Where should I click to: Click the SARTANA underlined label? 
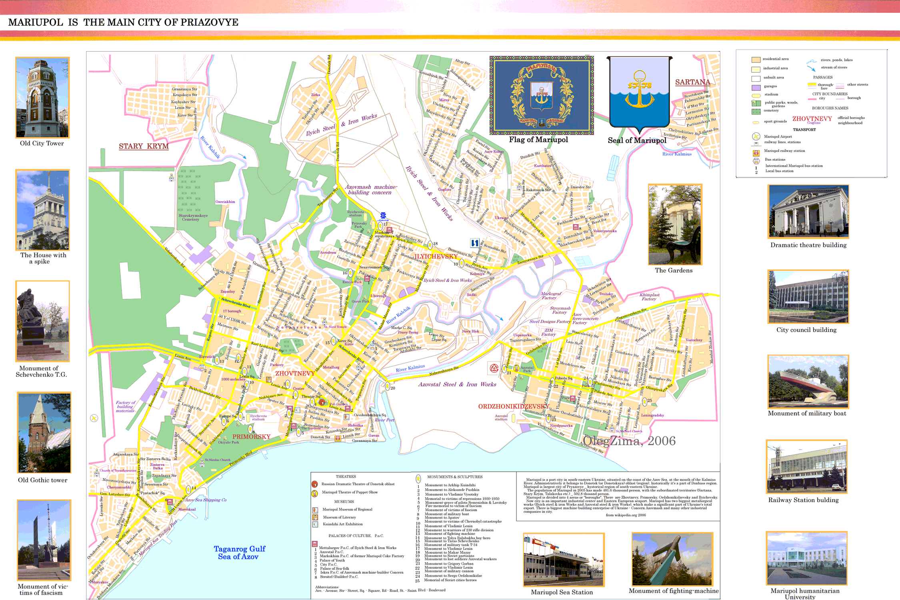click(692, 82)
